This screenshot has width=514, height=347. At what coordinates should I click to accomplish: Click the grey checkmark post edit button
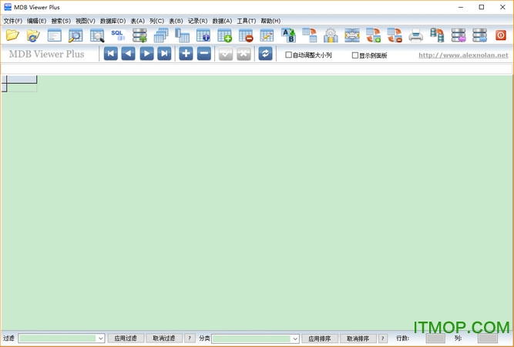pos(226,54)
